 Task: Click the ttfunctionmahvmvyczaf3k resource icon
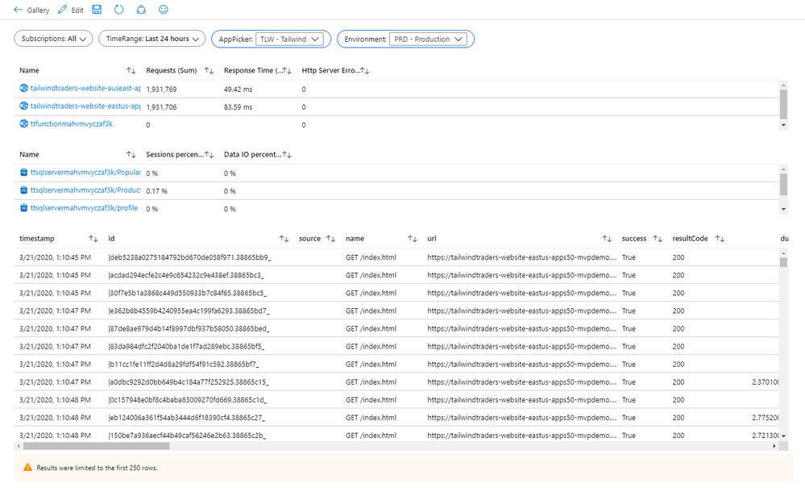pos(23,123)
